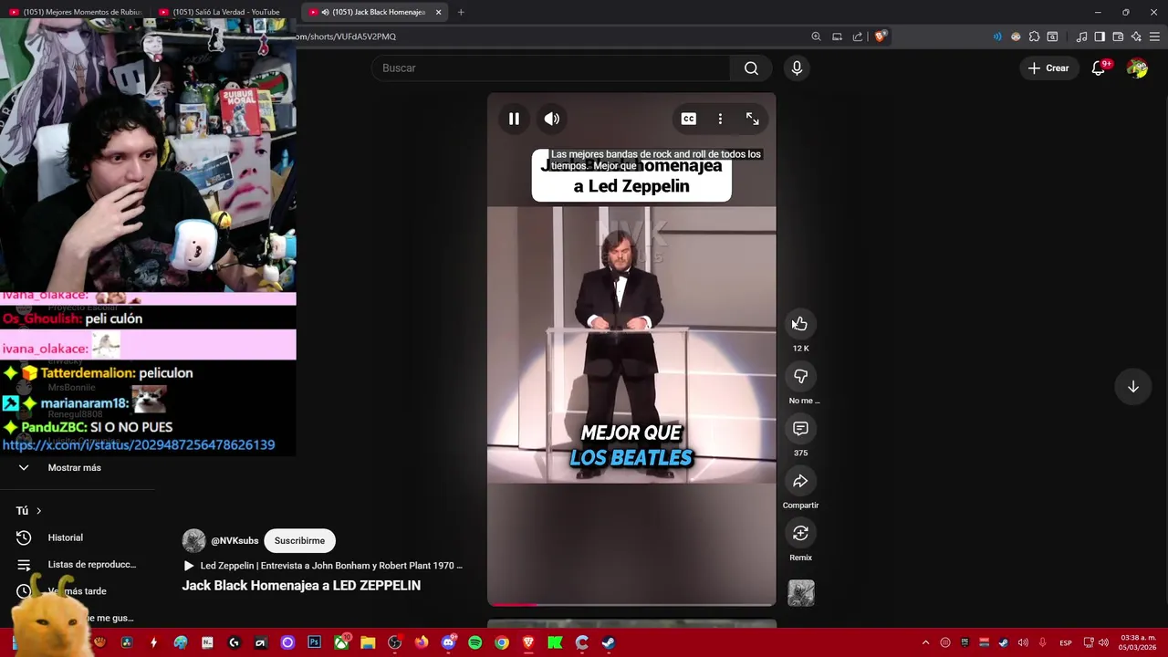Open Remix options for this Short
The width and height of the screenshot is (1168, 657).
coord(800,533)
